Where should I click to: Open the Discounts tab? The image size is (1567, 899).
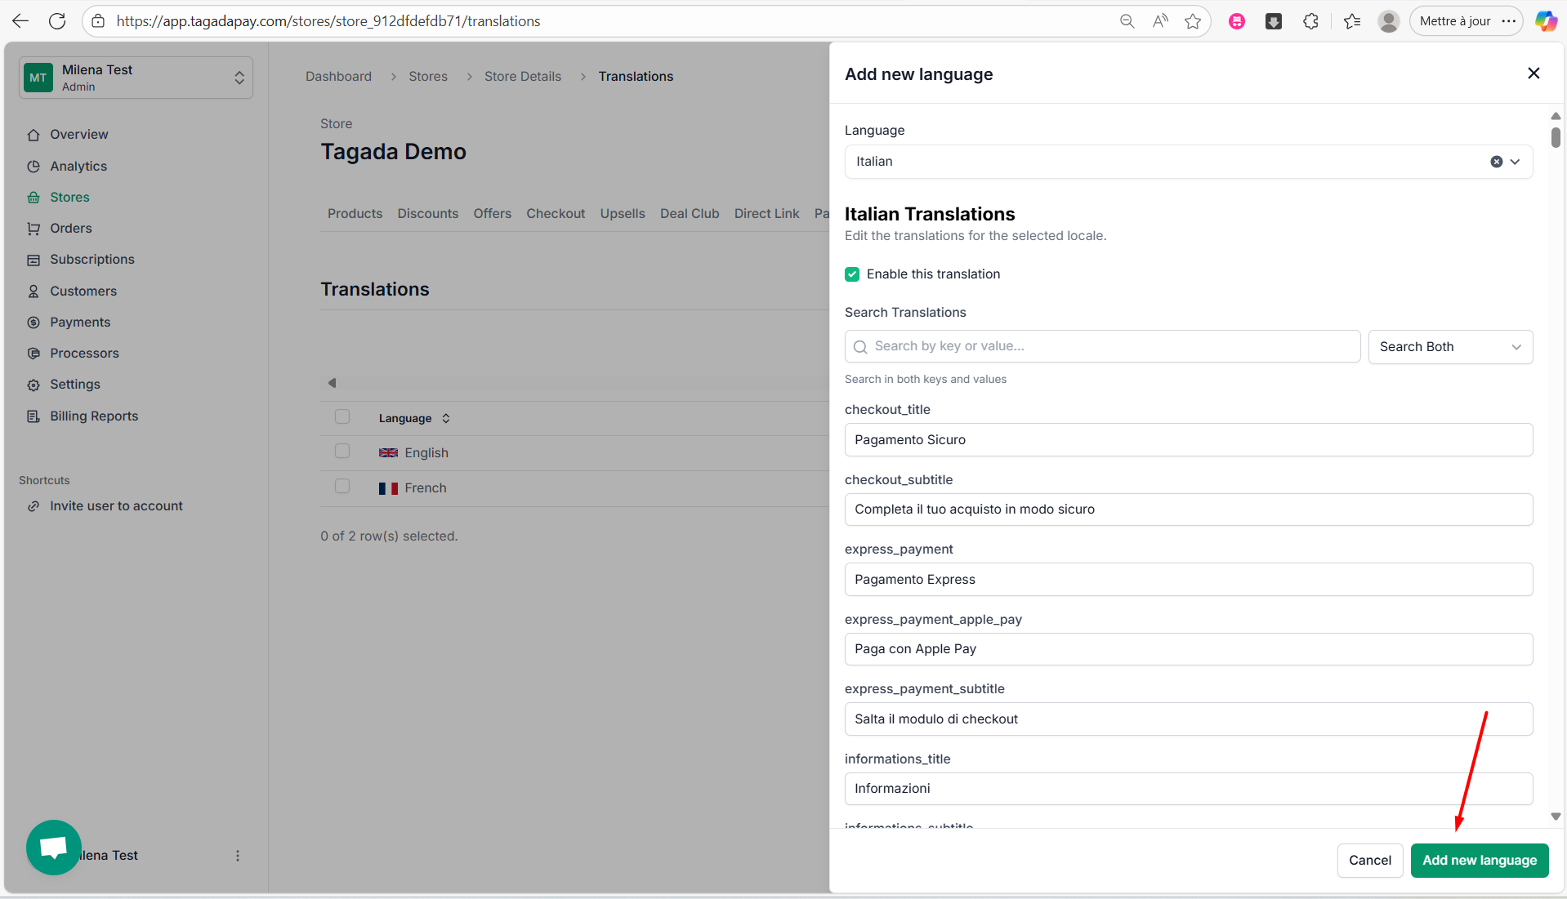click(428, 214)
